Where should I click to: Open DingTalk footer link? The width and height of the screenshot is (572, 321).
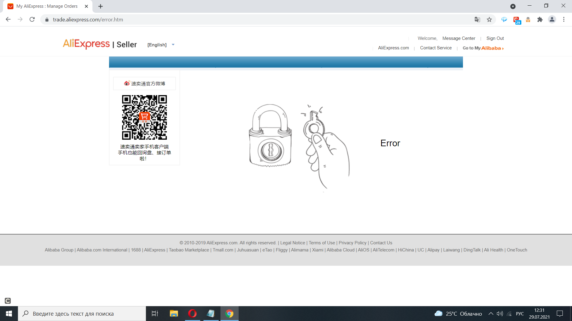click(472, 250)
